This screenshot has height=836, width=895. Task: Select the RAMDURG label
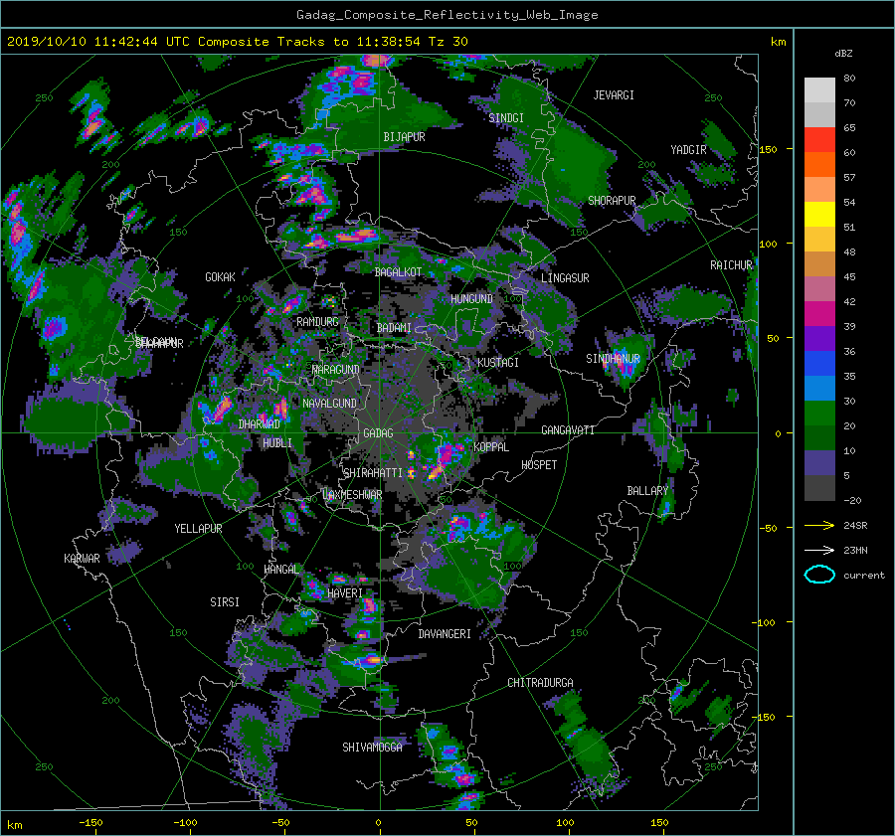(317, 322)
